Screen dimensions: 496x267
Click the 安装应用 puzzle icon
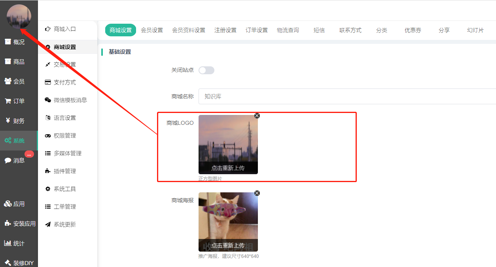8,224
